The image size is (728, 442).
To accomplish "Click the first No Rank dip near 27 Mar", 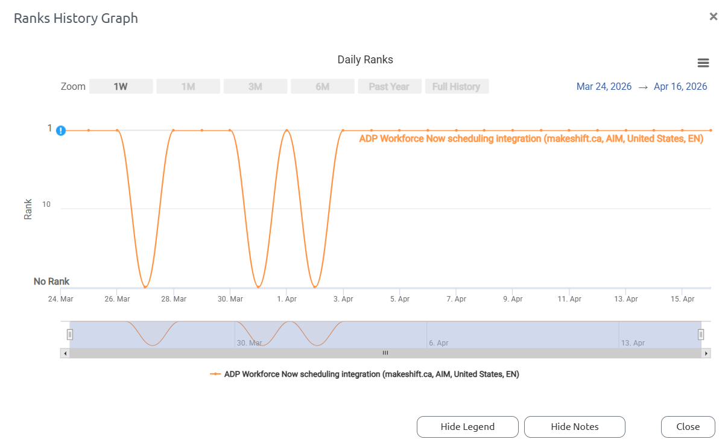I will (145, 286).
